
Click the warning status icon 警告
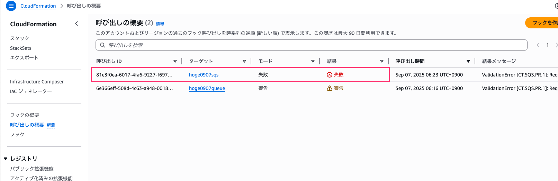[x=330, y=88]
